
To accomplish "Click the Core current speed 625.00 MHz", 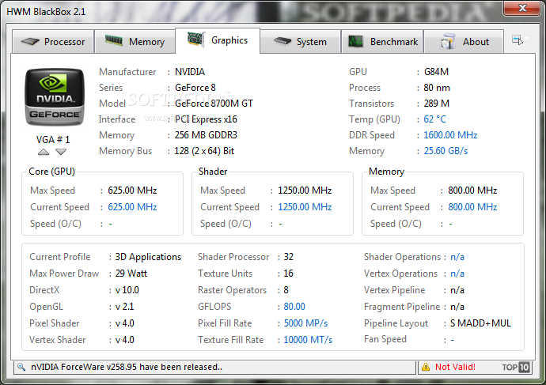I will (132, 207).
